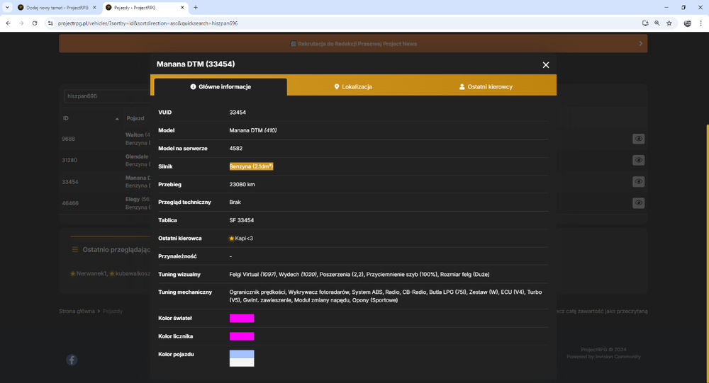Screen dimensions: 709x383
Task: Click the Kolor świateł magenta swatch
Action: (x=242, y=319)
